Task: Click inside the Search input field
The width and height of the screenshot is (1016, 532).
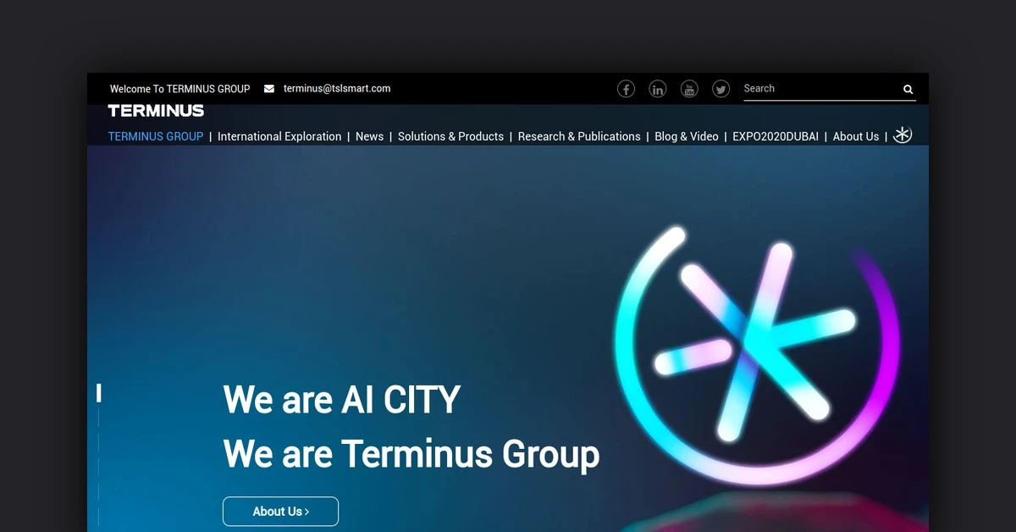Action: tap(813, 88)
